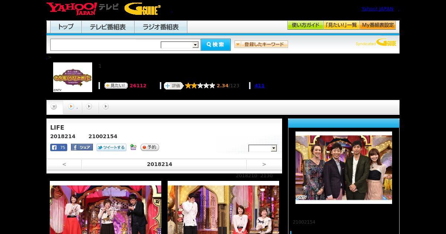Open the ラジオ番組表 tab
The height and width of the screenshot is (234, 446).
pyautogui.click(x=161, y=27)
